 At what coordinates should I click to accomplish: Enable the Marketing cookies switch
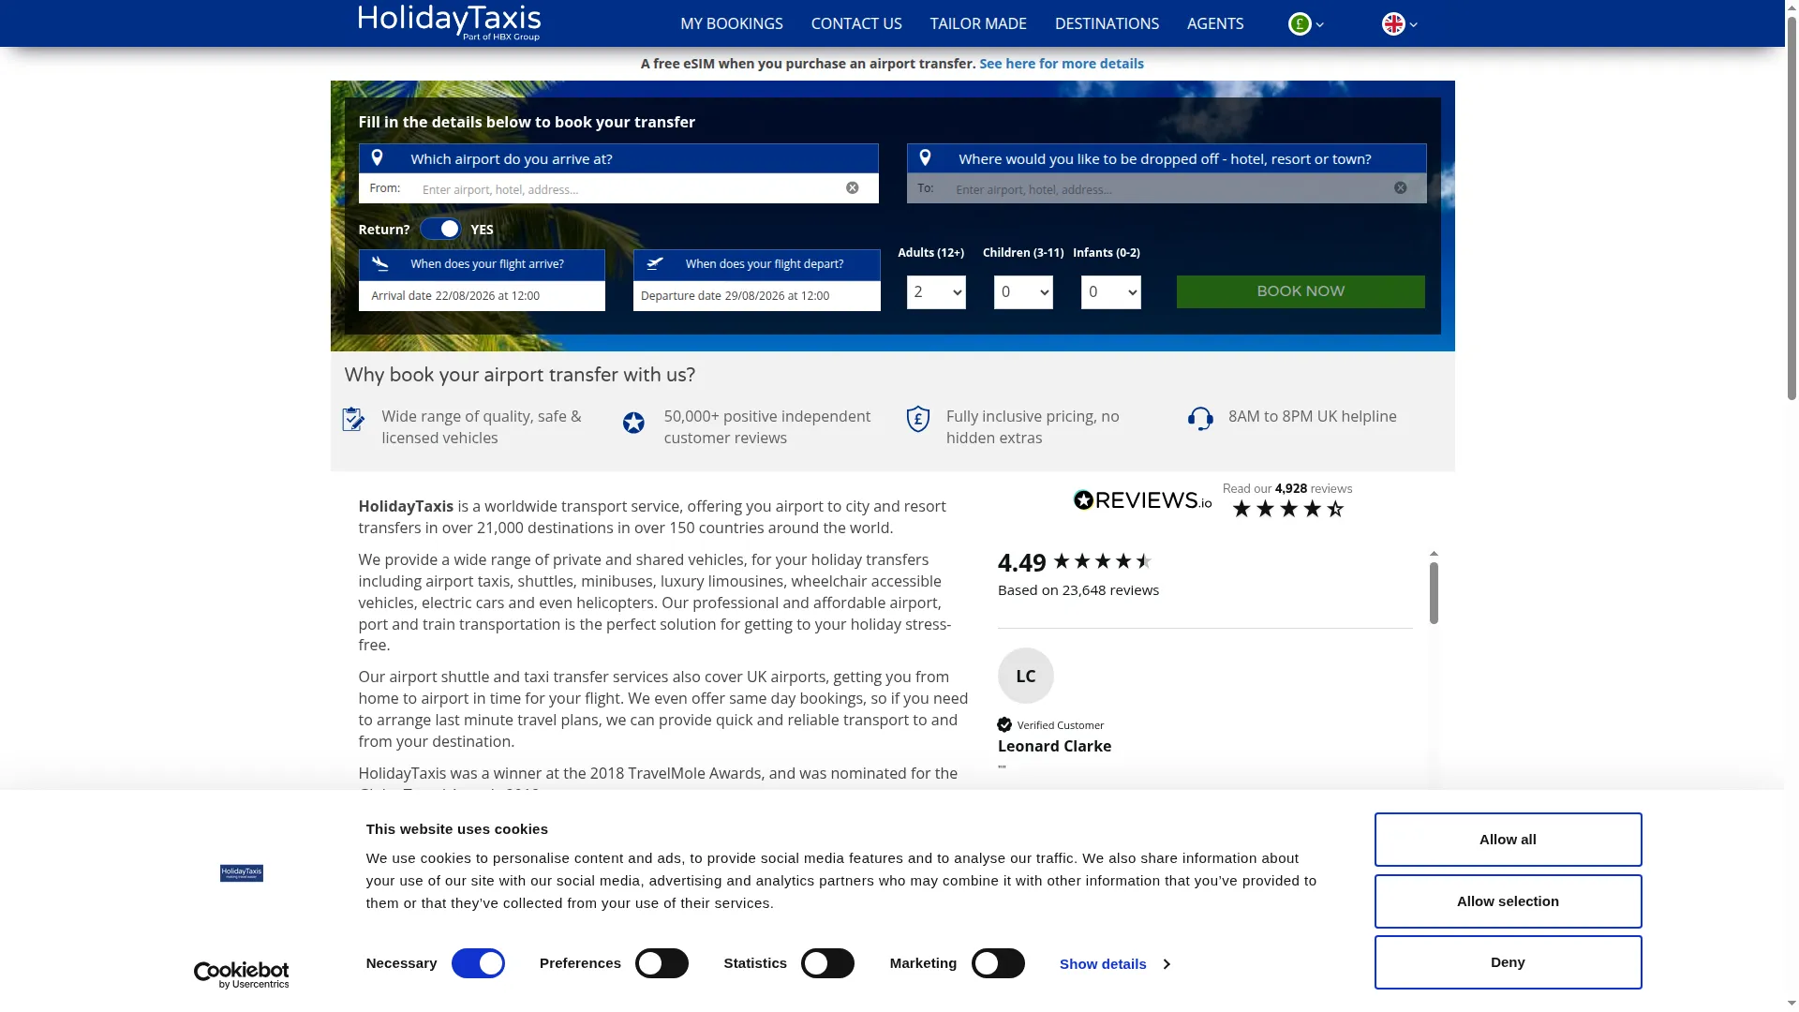click(998, 963)
